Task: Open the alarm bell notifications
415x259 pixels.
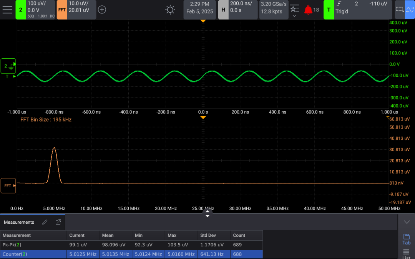Action: coord(308,10)
